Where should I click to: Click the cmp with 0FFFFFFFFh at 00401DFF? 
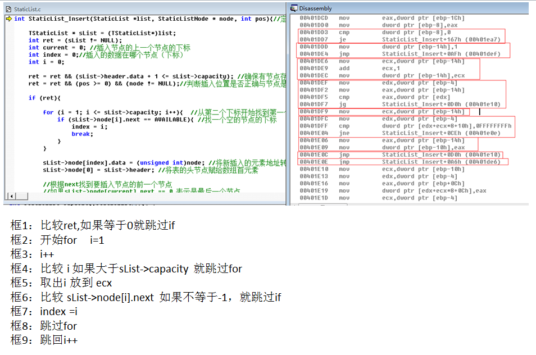tap(406, 126)
